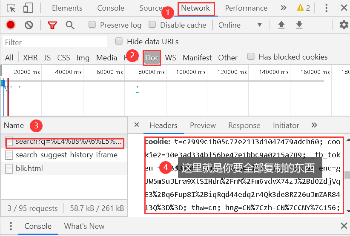Filter requests by WS
Screen dimensions: 350x236
click(x=171, y=58)
